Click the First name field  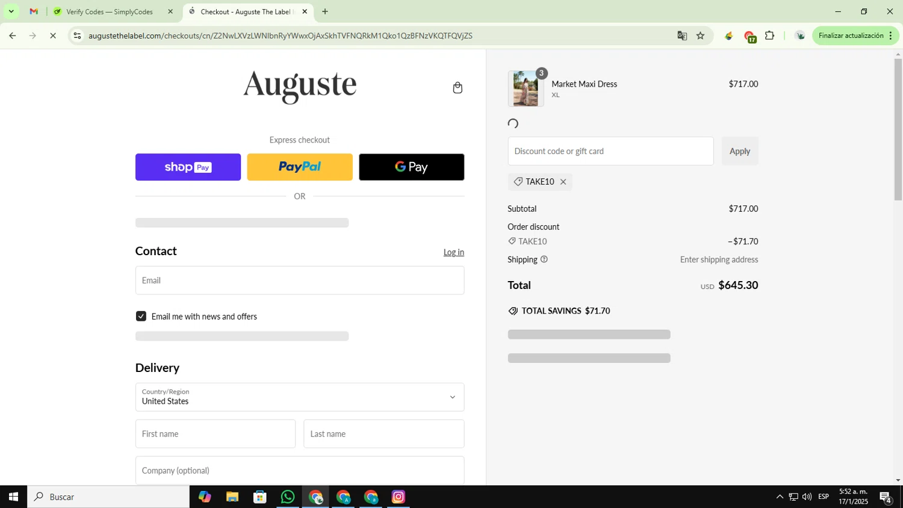click(x=216, y=434)
